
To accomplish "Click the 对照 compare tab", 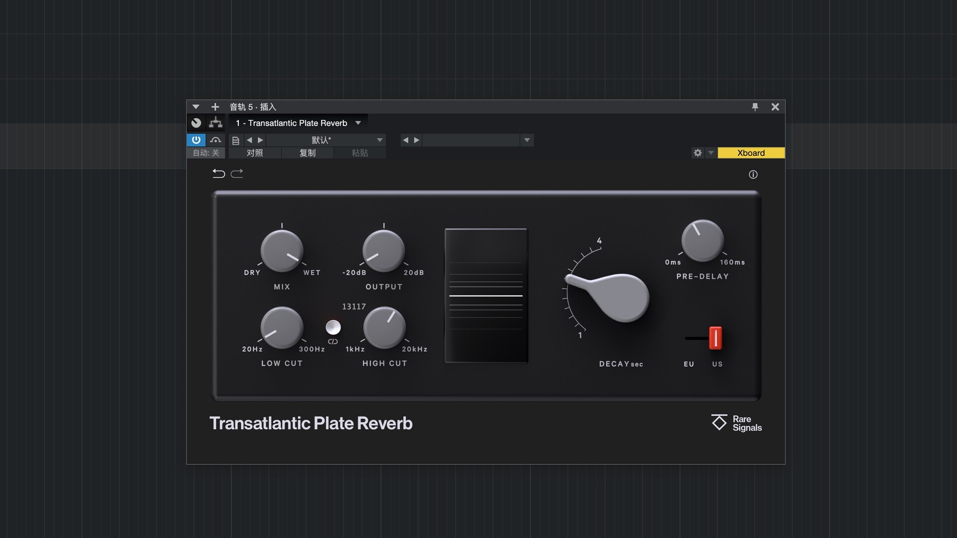I will click(x=255, y=153).
